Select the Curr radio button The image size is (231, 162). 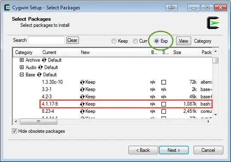[135, 41]
